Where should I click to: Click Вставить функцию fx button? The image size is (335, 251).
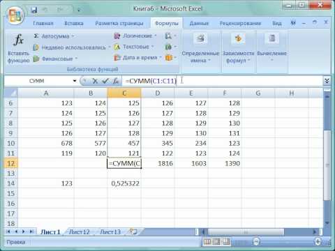18,47
